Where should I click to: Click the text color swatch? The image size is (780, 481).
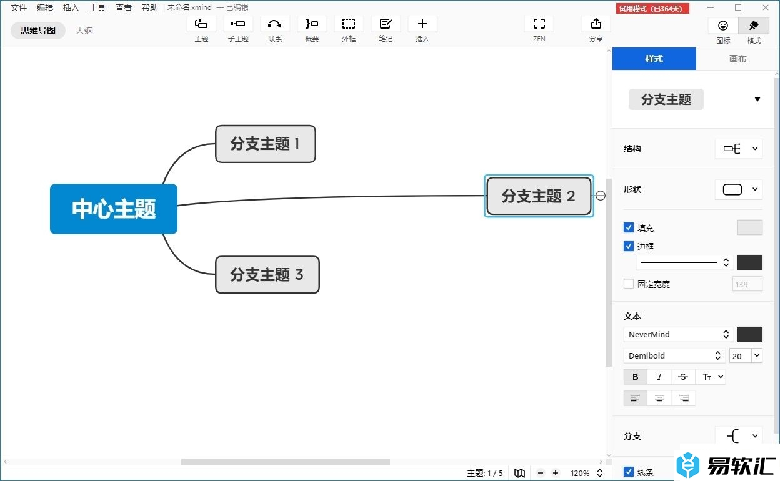pyautogui.click(x=750, y=334)
